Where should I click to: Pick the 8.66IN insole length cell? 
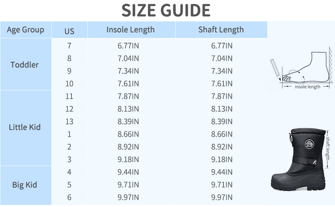pos(128,134)
